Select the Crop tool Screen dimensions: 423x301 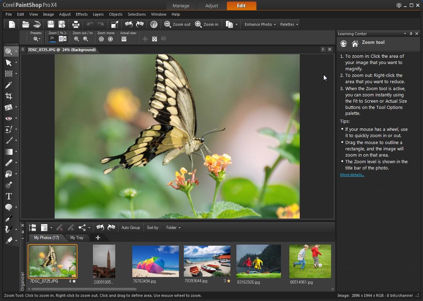coord(9,96)
